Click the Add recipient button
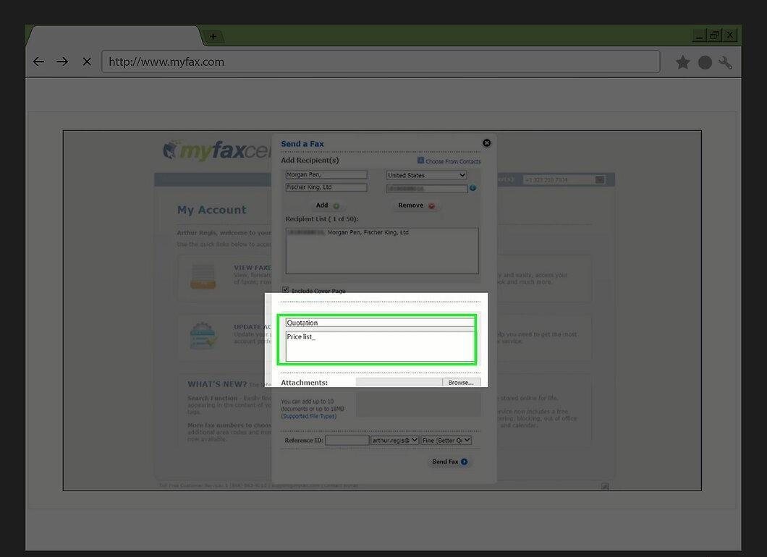Screen dimensions: 767x557 pyautogui.click(x=327, y=205)
